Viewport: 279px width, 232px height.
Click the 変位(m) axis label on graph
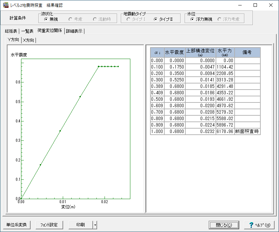pos(68,207)
